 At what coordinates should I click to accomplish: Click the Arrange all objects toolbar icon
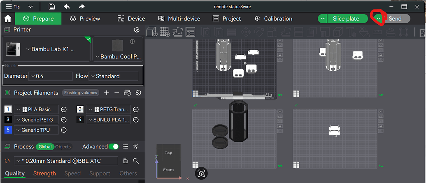click(x=190, y=32)
